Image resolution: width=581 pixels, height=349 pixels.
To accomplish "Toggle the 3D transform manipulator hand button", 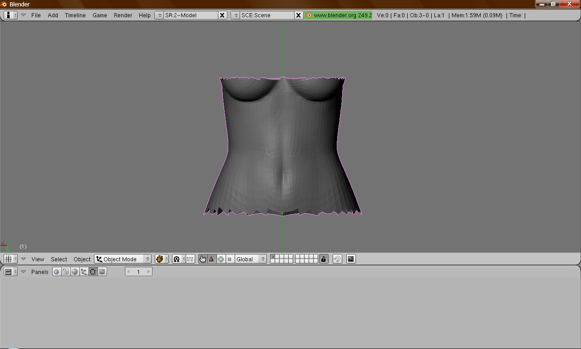I will (202, 259).
